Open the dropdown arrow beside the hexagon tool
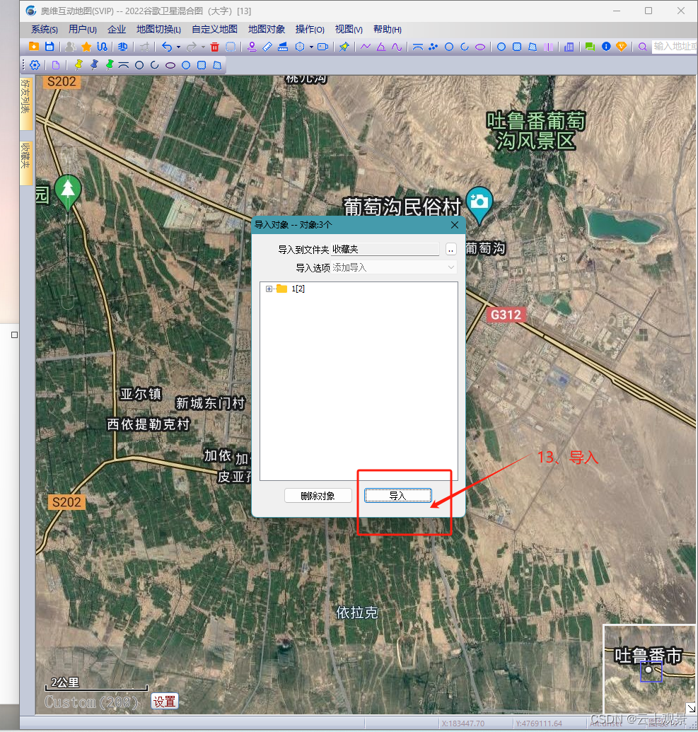 pyautogui.click(x=311, y=47)
